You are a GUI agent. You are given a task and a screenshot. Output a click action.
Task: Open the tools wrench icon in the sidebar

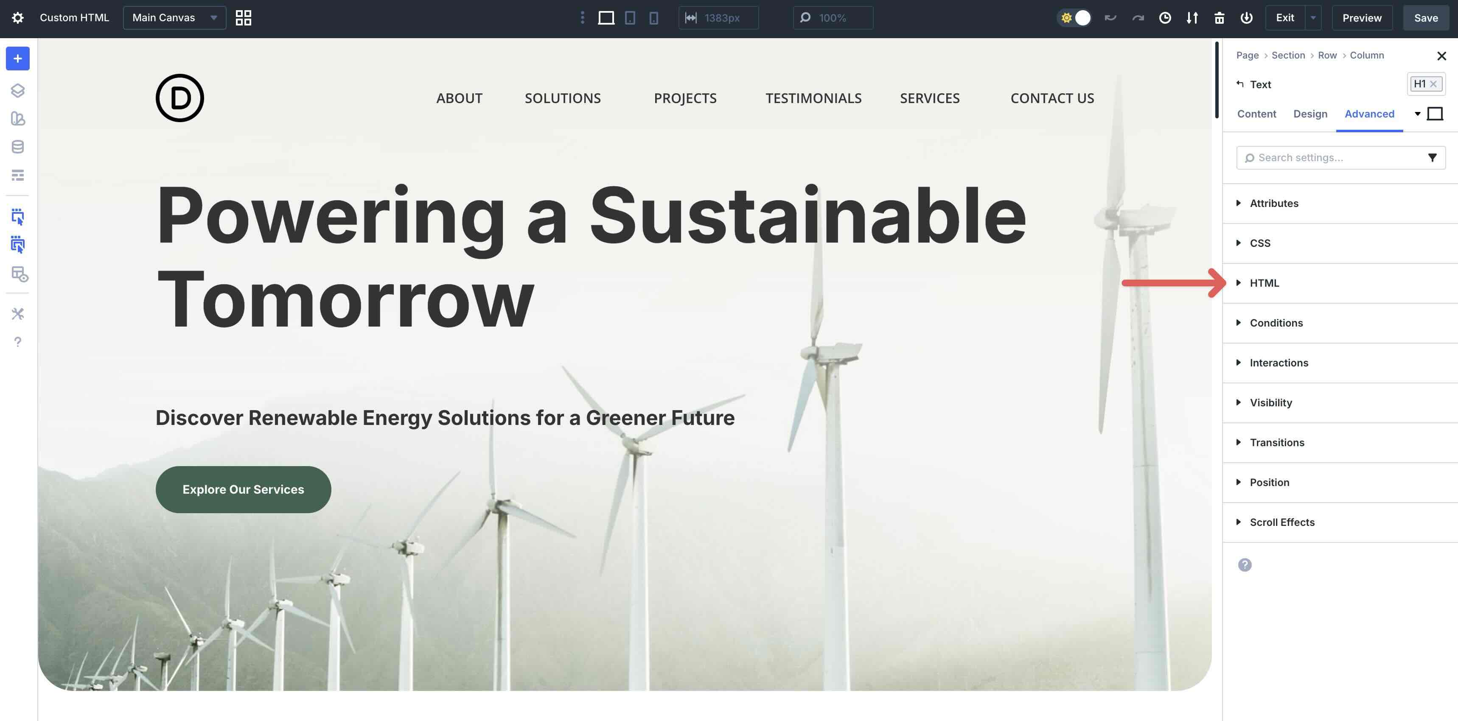click(x=17, y=314)
